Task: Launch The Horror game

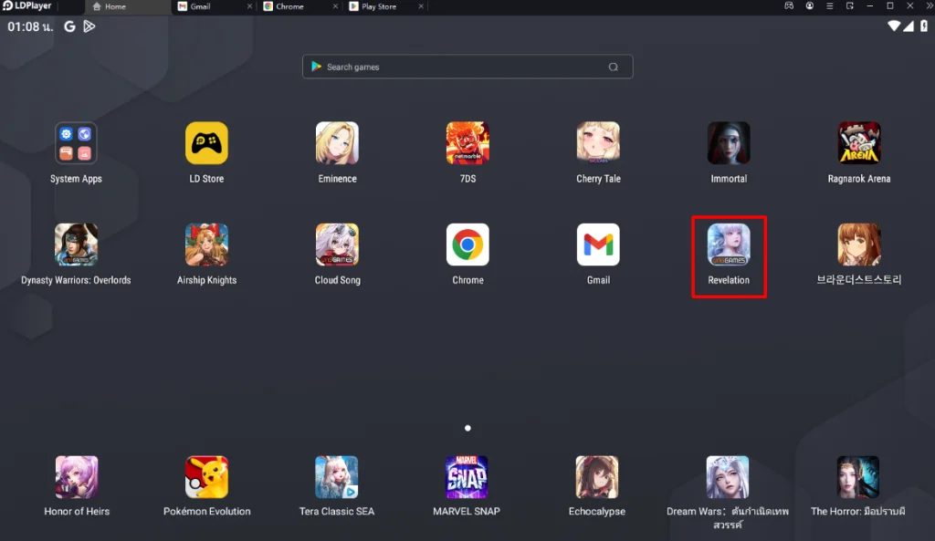Action: 857,476
